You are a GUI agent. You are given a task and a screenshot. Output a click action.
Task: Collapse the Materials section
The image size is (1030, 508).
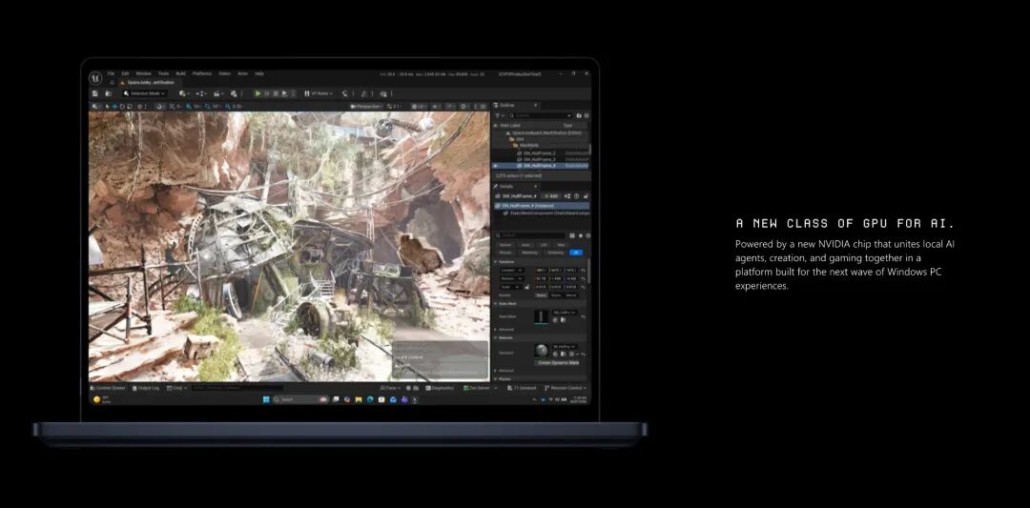496,338
